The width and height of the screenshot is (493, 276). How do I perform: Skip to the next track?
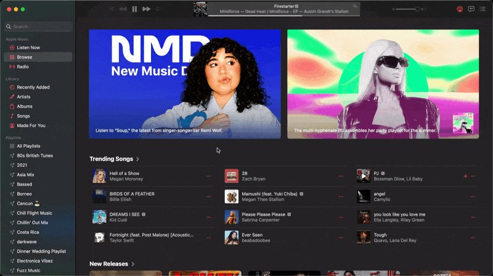pos(146,9)
